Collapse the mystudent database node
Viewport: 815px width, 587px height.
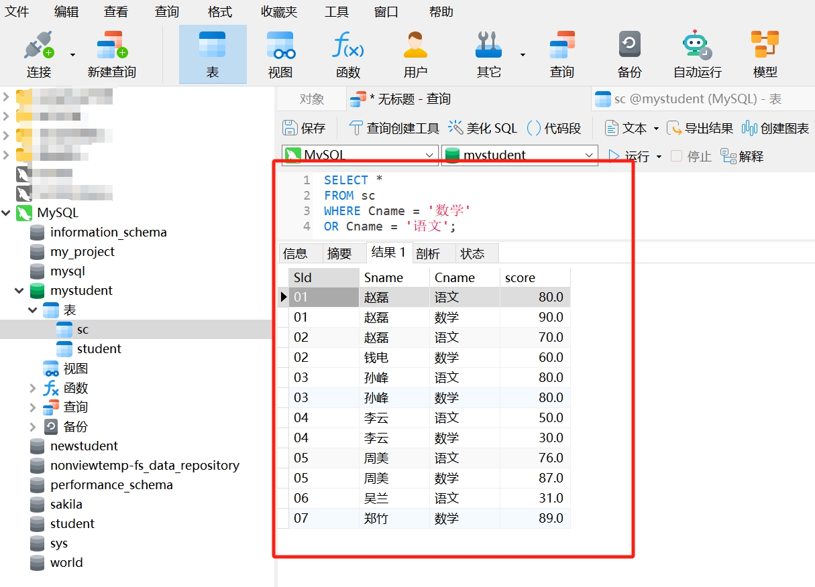click(19, 290)
